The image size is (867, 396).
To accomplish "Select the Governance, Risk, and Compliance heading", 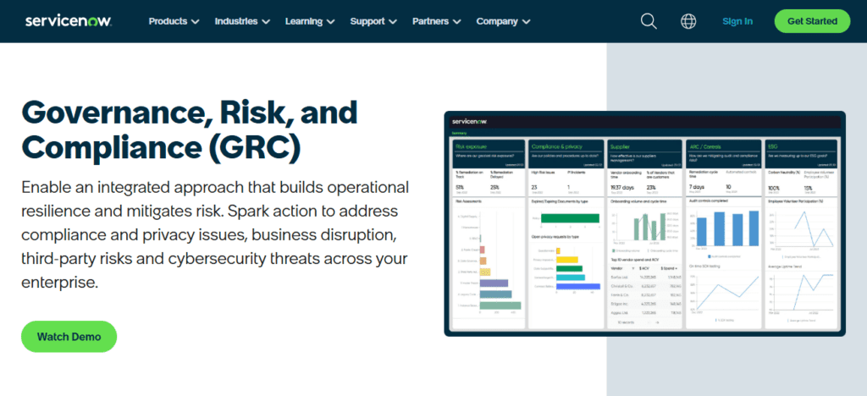I will pyautogui.click(x=190, y=130).
